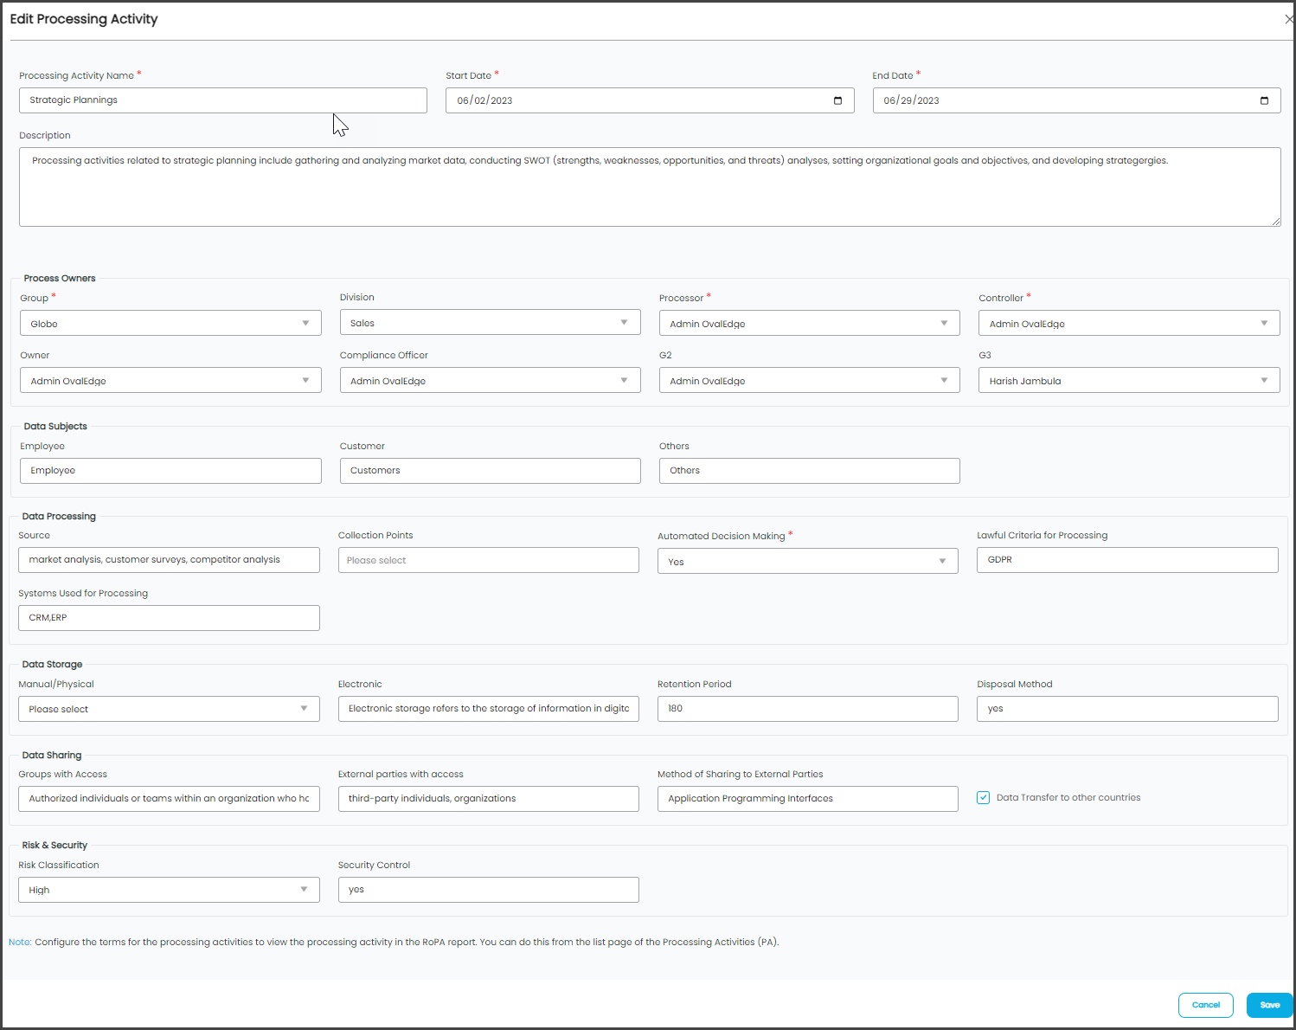Click the Collection Points field
1296x1030 pixels.
pyautogui.click(x=488, y=560)
